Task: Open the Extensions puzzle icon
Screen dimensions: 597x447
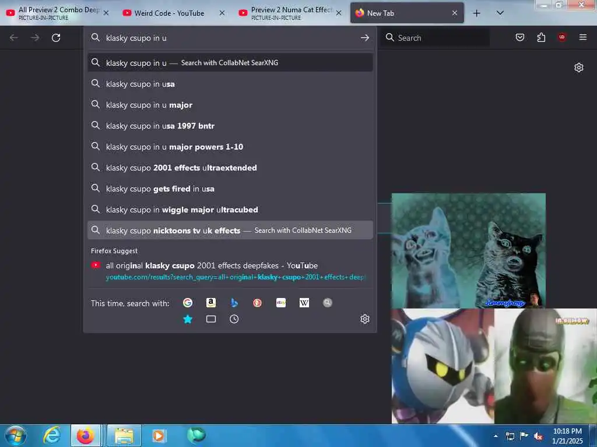Action: [x=541, y=37]
